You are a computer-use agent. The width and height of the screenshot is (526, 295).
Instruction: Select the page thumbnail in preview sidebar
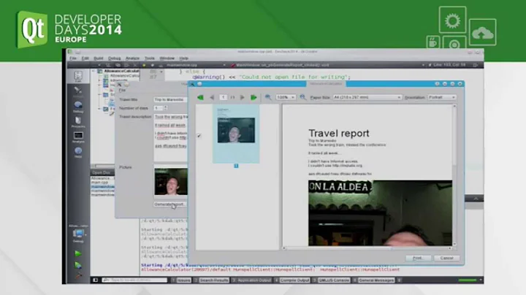(x=236, y=134)
